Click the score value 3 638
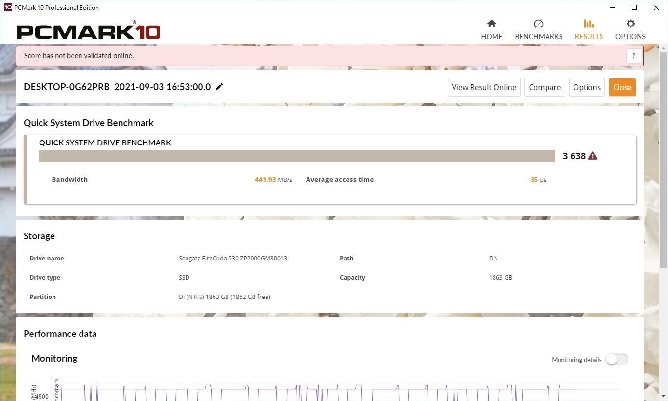This screenshot has height=401, width=668. point(574,156)
